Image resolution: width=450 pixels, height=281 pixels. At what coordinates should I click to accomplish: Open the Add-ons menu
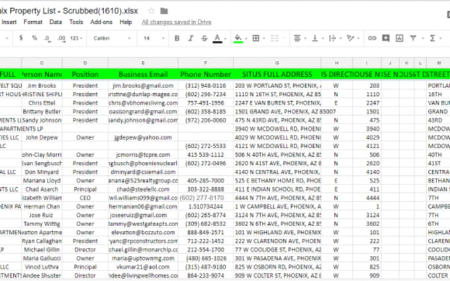[x=101, y=22]
